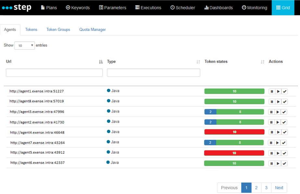Pause agent6.exense.intra:42337 with the pause action
Screen dimensions: 300x194
point(272,163)
